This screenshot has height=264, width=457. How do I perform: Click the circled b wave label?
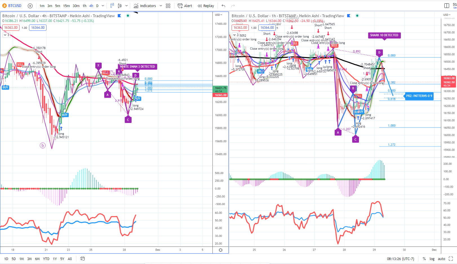tap(43, 146)
